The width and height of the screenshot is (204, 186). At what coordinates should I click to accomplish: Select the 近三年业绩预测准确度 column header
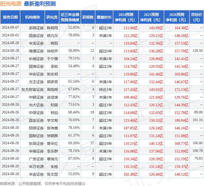pyautogui.click(x=70, y=17)
